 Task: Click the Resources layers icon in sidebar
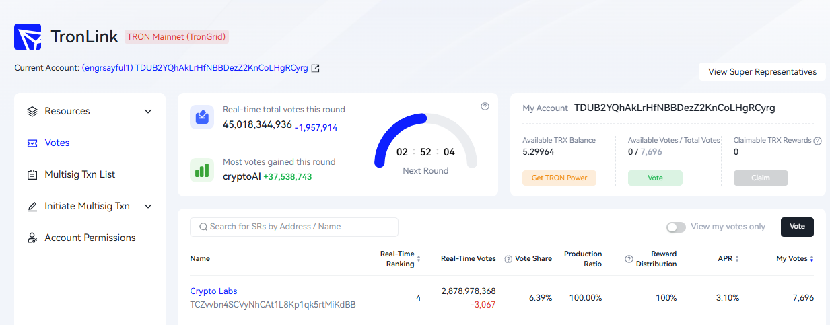(32, 112)
